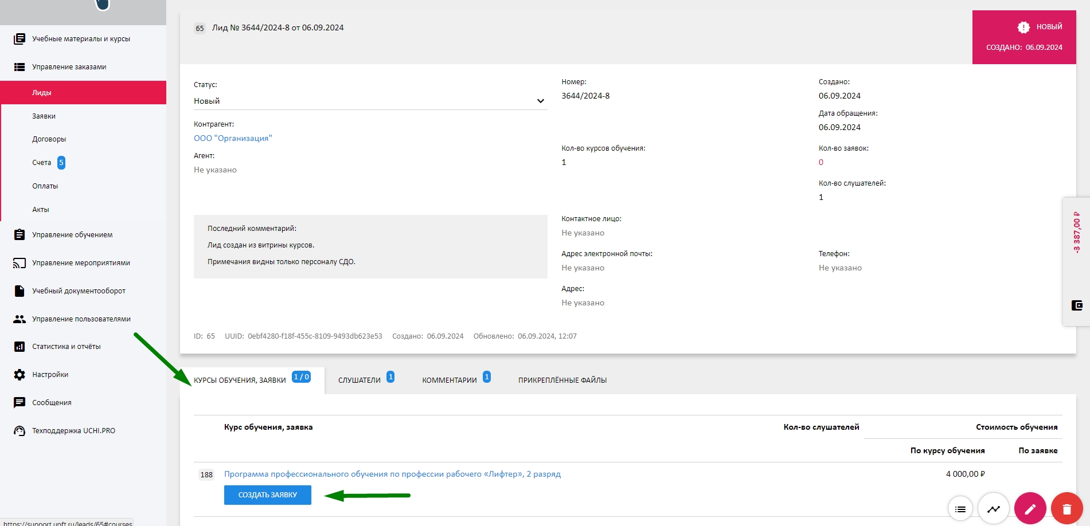1090x526 pixels.
Task: Open the Заявки menu item
Action: pos(84,116)
